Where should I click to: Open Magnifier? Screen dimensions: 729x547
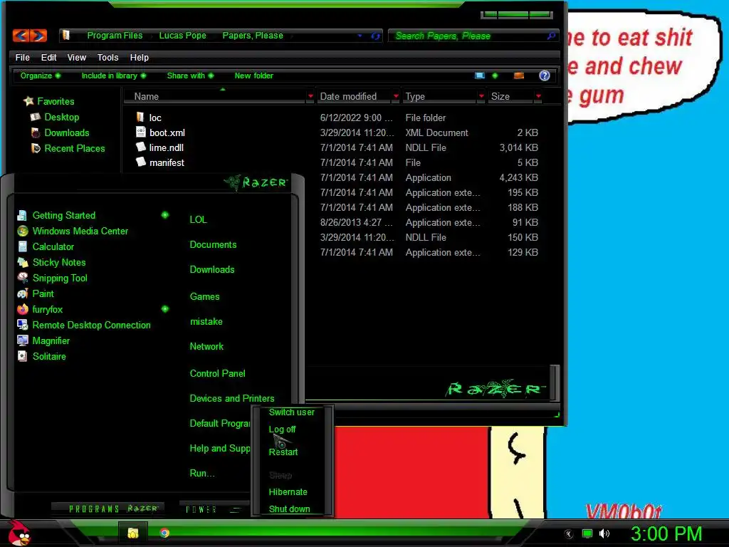pos(51,341)
